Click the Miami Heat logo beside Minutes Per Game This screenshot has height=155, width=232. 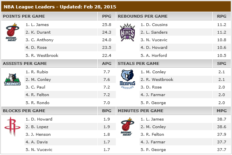(127, 127)
